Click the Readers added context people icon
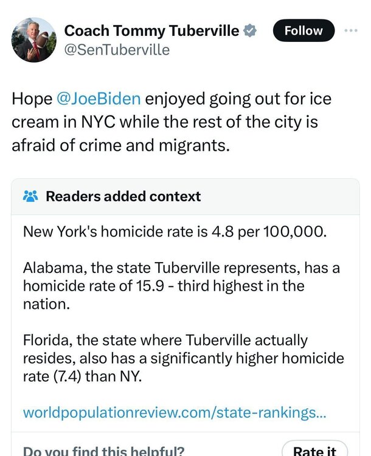Viewport: 371px width, 456px height. coord(30,196)
